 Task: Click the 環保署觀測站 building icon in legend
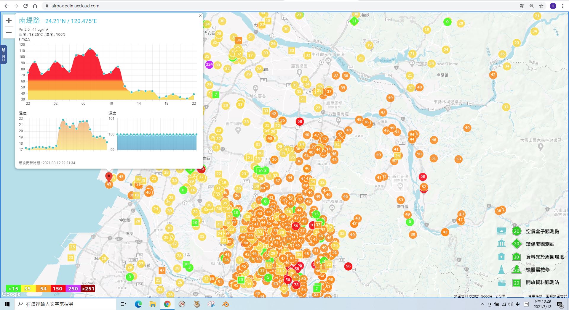point(501,244)
